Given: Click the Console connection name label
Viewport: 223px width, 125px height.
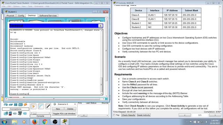Looking at the screenshot, I should point(40,116).
